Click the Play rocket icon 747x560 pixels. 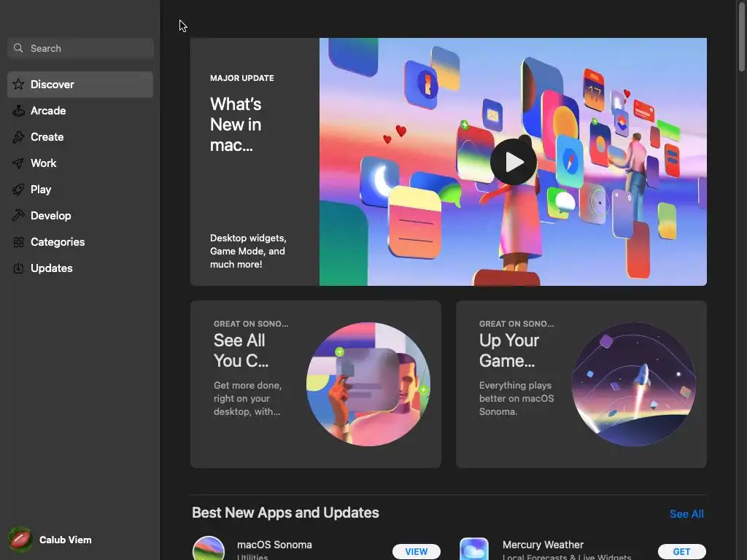pos(18,190)
